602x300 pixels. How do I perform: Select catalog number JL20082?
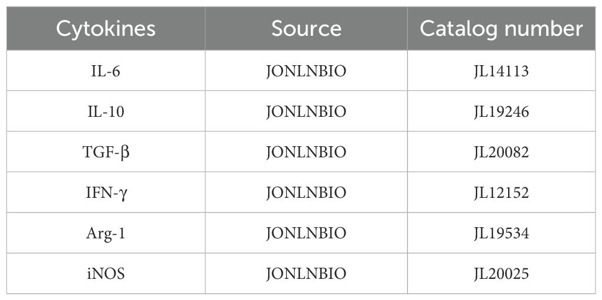point(501,152)
